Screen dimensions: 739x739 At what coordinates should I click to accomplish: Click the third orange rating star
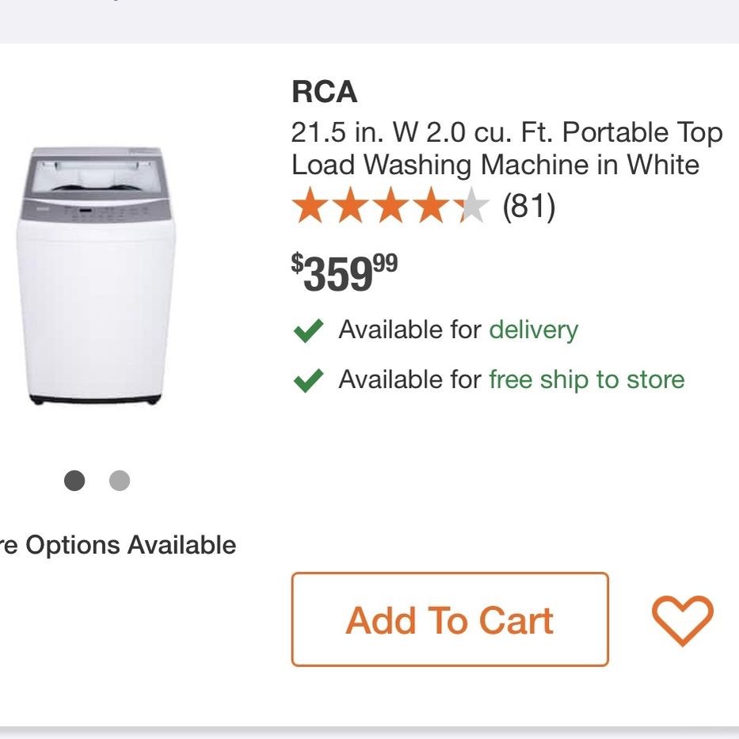[390, 204]
